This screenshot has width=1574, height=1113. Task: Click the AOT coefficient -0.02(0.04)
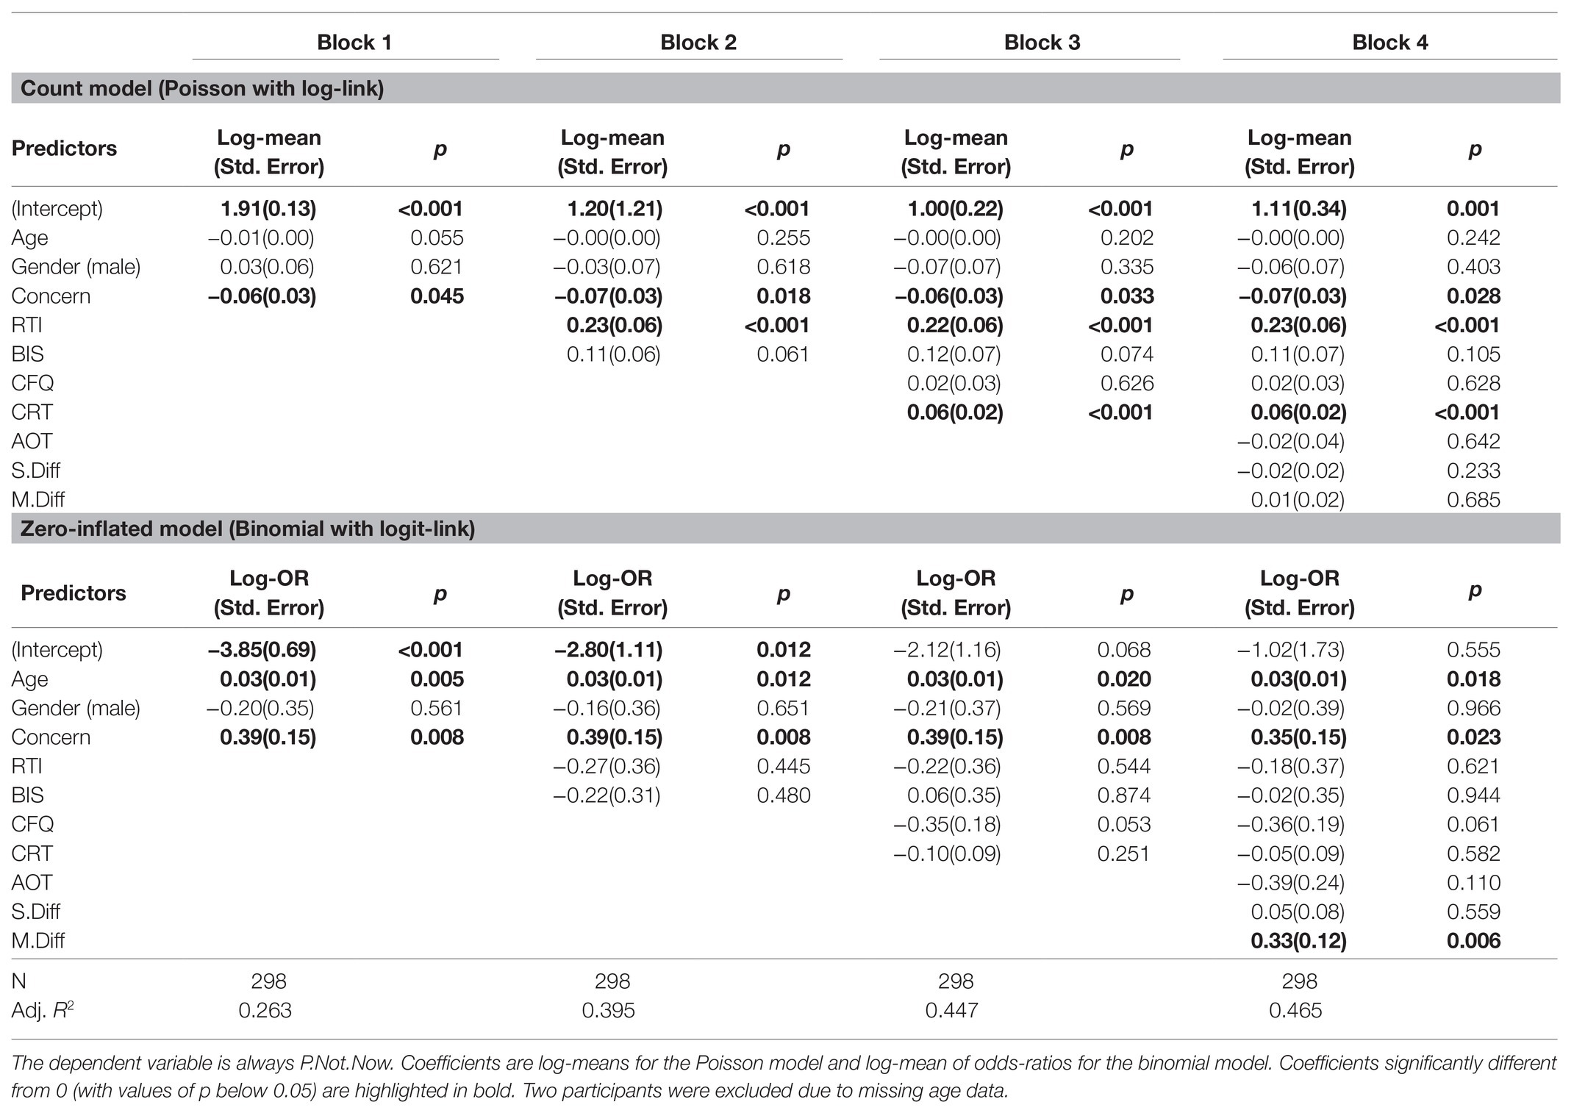click(1291, 442)
